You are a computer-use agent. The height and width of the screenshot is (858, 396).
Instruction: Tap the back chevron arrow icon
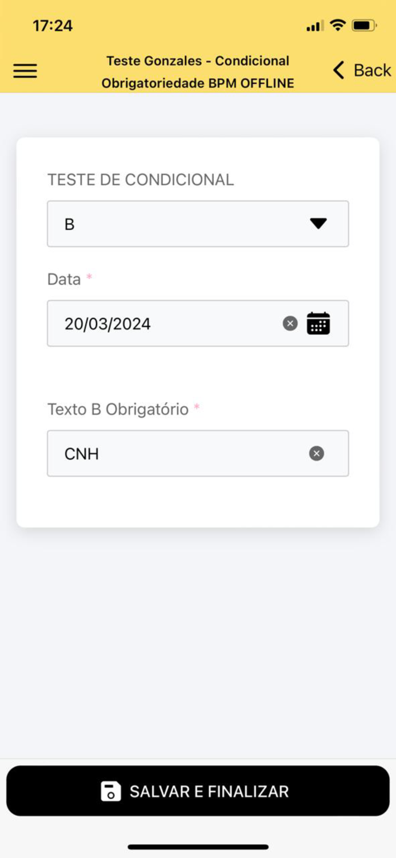point(338,70)
